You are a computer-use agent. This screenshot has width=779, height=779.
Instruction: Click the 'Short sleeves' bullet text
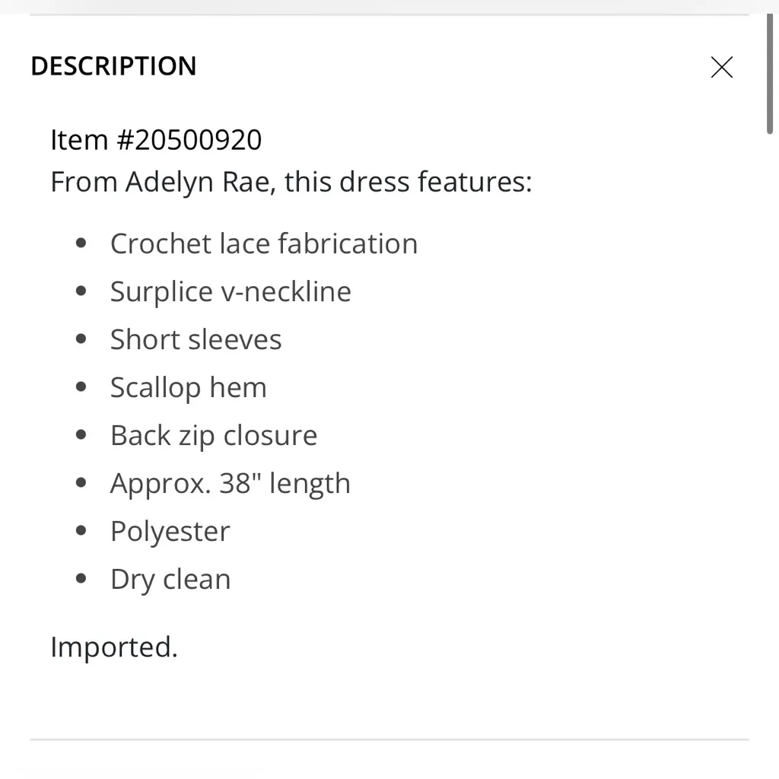[x=196, y=340]
